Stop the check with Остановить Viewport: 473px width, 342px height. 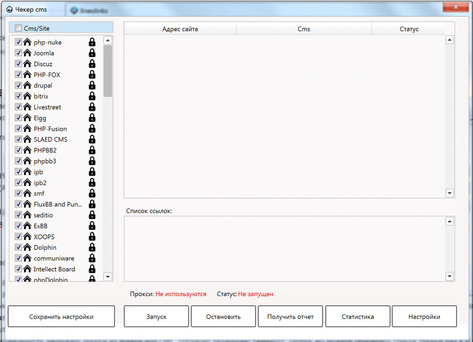tap(223, 316)
